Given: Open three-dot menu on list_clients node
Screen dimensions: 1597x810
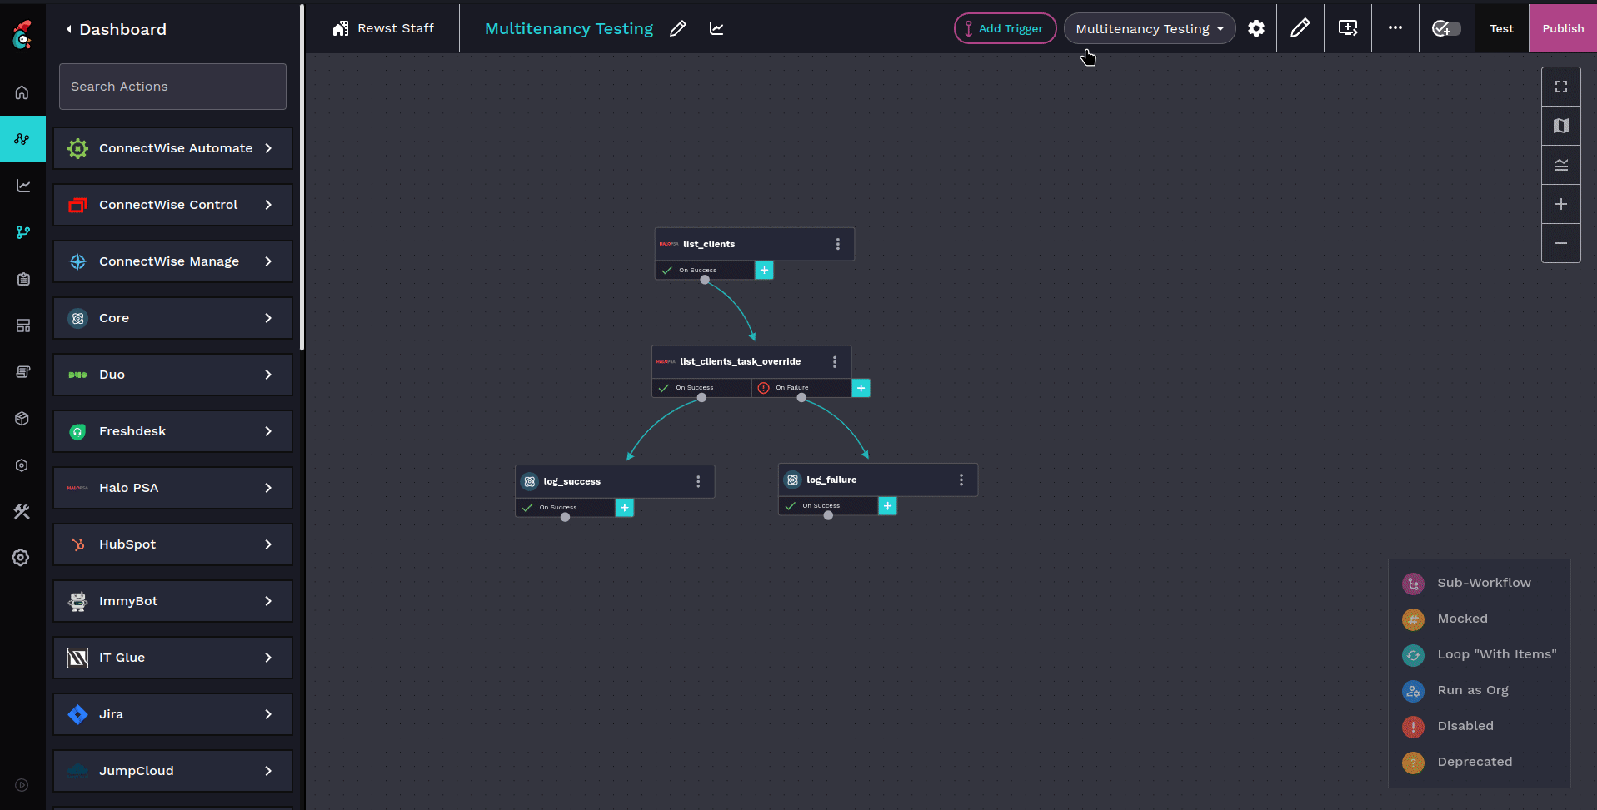Looking at the screenshot, I should 837,244.
